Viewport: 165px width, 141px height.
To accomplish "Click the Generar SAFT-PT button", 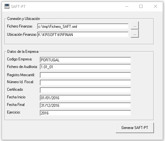I will pyautogui.click(x=135, y=128).
